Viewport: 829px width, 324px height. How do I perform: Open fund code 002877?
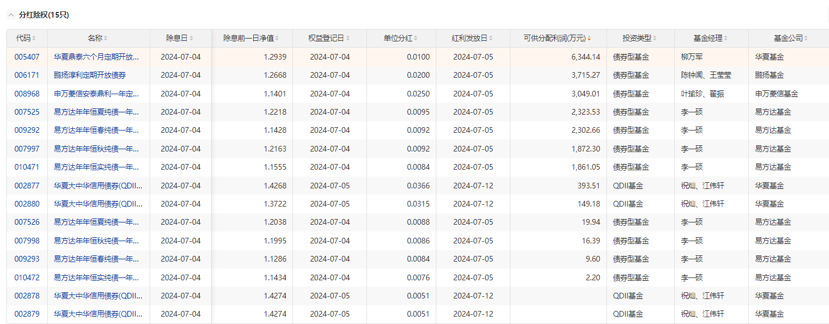pos(27,186)
